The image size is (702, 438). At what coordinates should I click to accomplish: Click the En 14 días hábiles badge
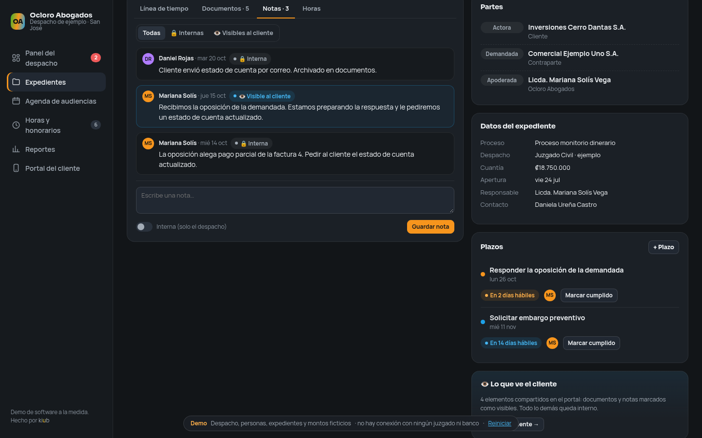(x=511, y=343)
